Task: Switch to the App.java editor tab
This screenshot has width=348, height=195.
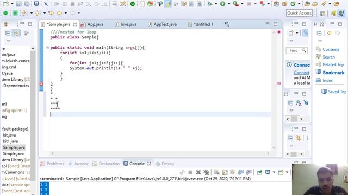Action: tap(95, 24)
